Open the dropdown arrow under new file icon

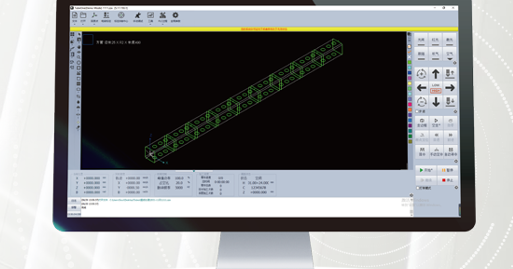point(75,24)
